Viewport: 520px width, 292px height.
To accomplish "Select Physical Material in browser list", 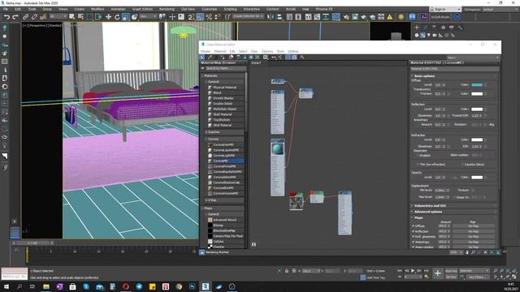I will [226, 88].
